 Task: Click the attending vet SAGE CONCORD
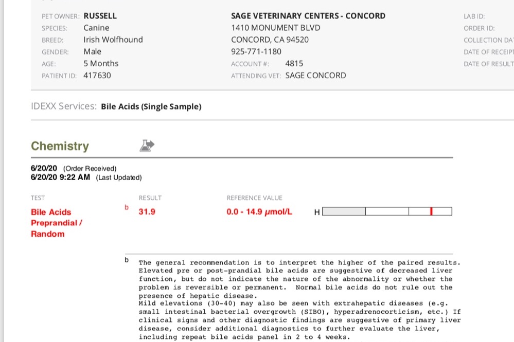point(315,75)
